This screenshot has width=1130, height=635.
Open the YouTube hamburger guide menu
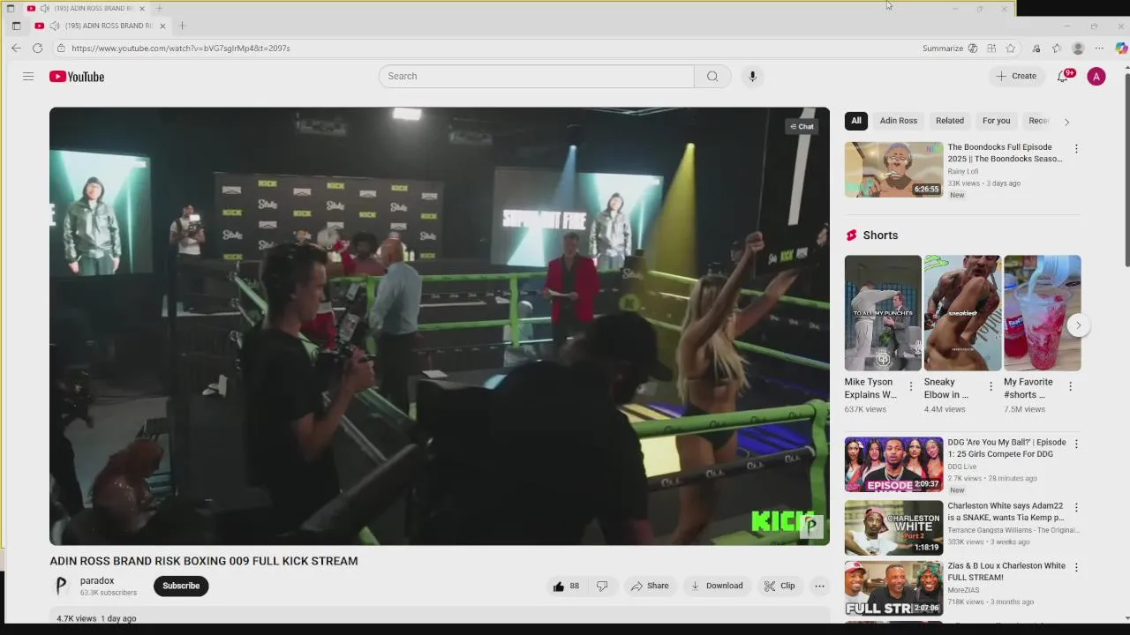point(28,77)
